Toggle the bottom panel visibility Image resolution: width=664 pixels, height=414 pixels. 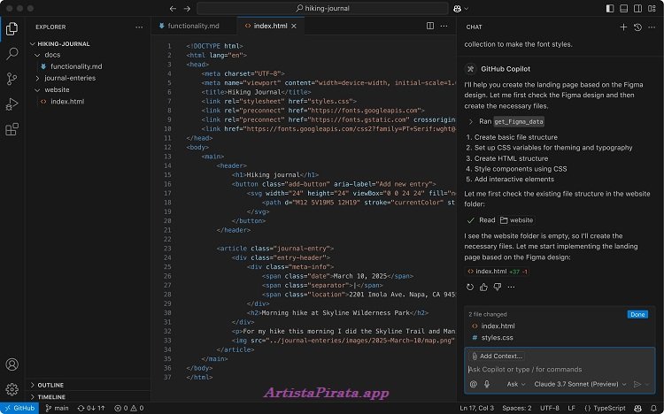(x=624, y=8)
